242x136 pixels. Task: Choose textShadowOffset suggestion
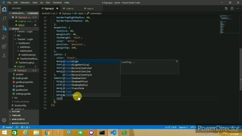click(x=91, y=82)
